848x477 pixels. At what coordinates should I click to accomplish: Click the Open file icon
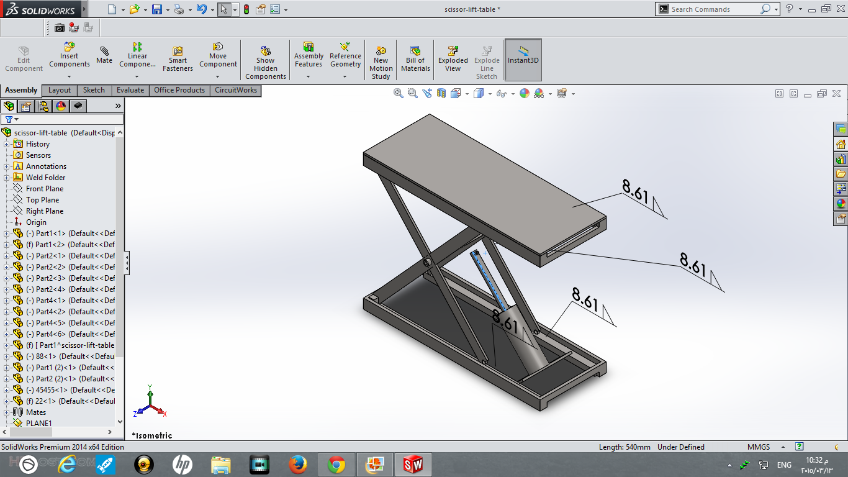pyautogui.click(x=134, y=9)
